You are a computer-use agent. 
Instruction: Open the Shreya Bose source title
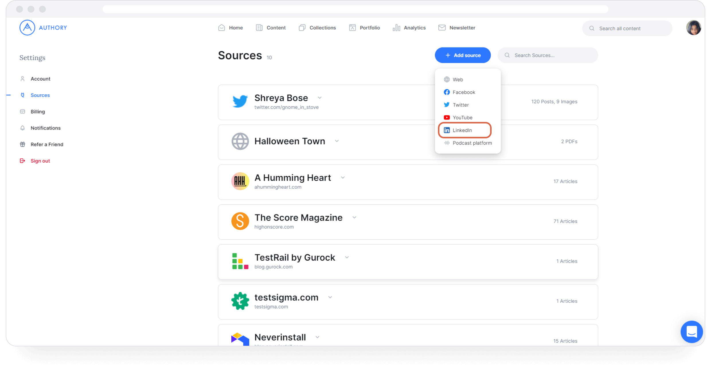coord(281,98)
